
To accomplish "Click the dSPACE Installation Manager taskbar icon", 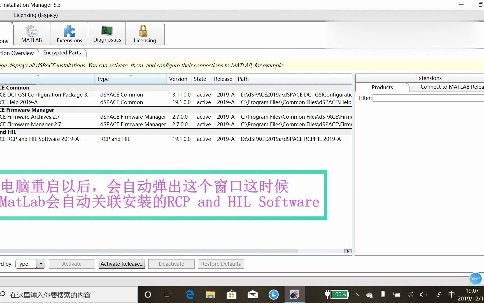I will coord(294,295).
